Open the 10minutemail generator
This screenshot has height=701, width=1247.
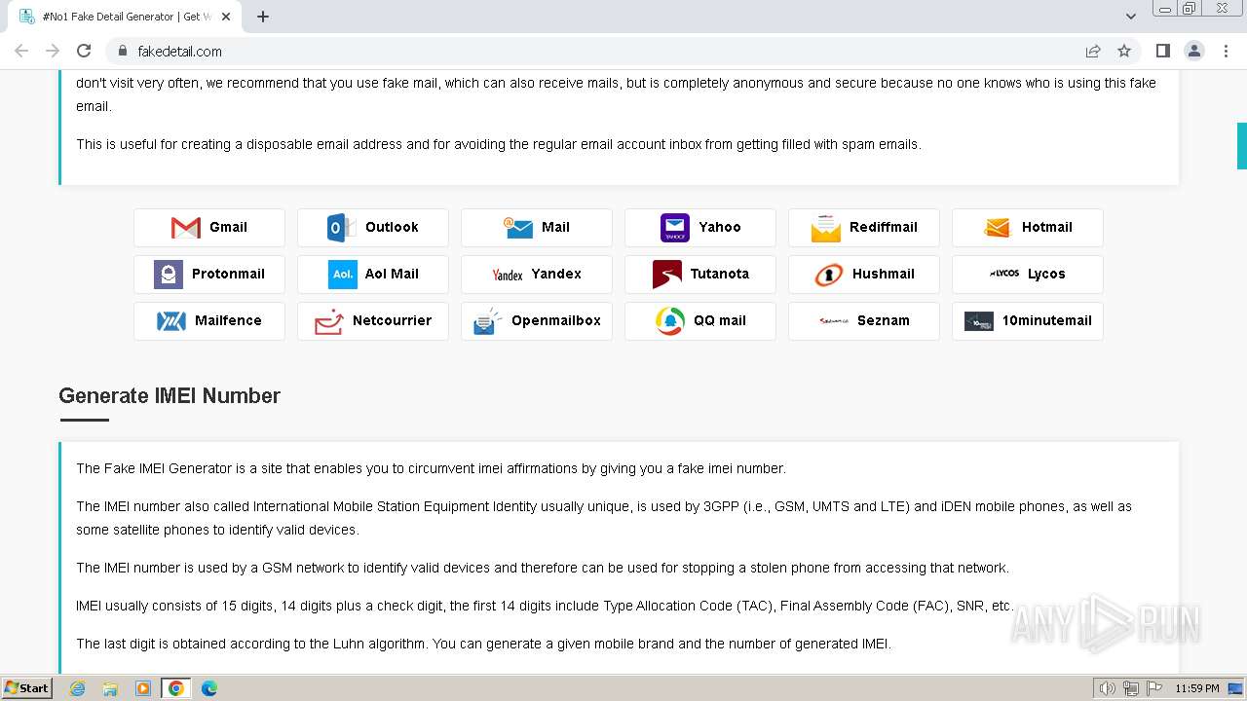pos(1028,320)
